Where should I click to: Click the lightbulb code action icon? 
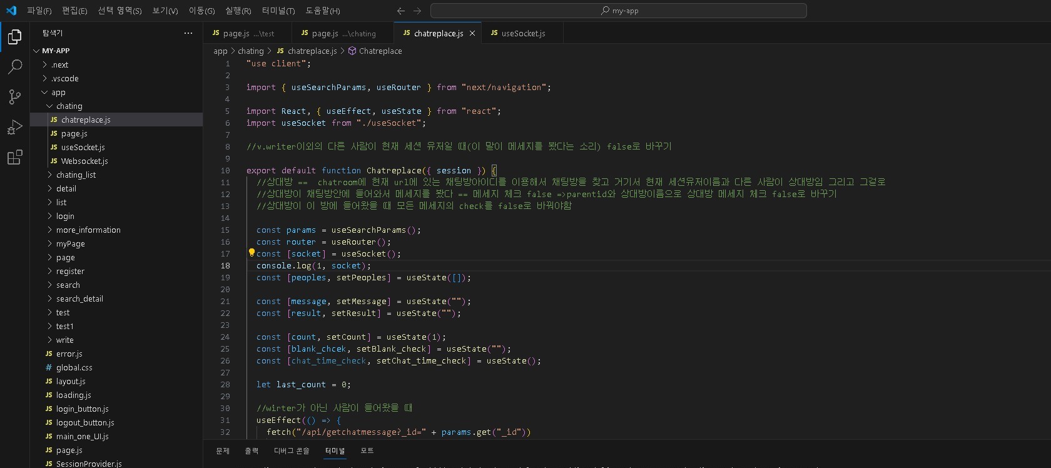251,253
